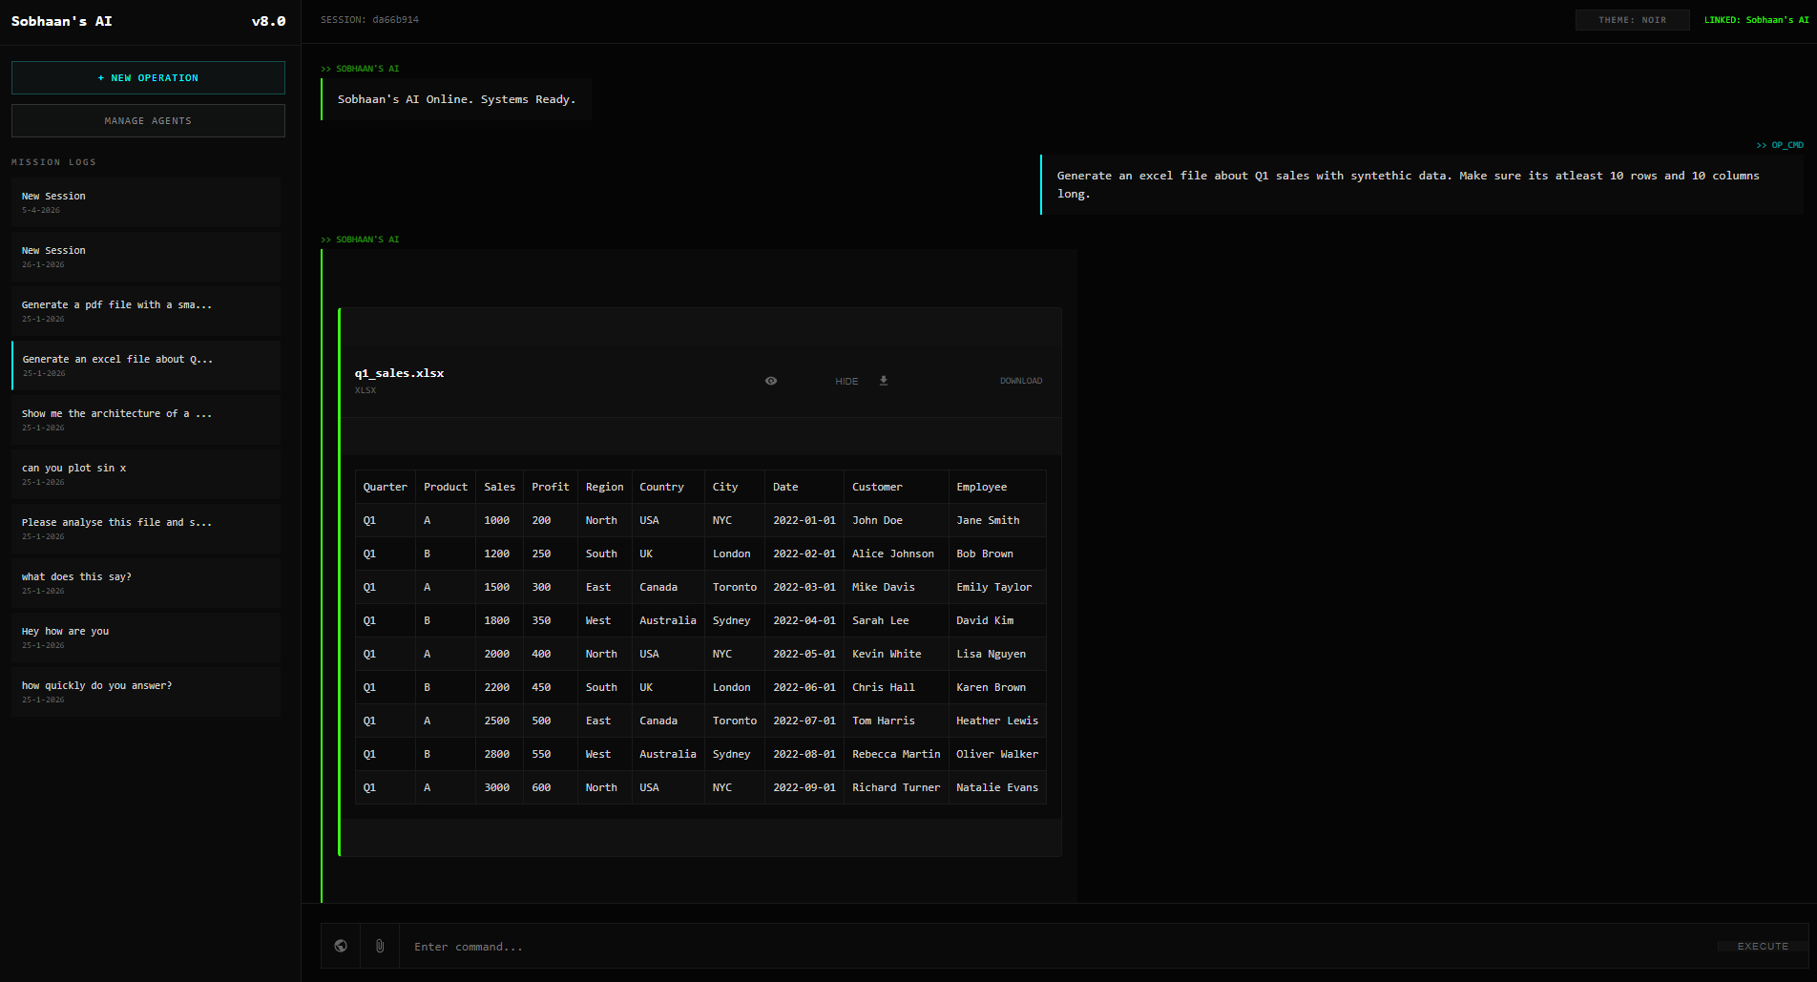Attach a file using the paperclip icon
1817x982 pixels.
click(x=379, y=946)
